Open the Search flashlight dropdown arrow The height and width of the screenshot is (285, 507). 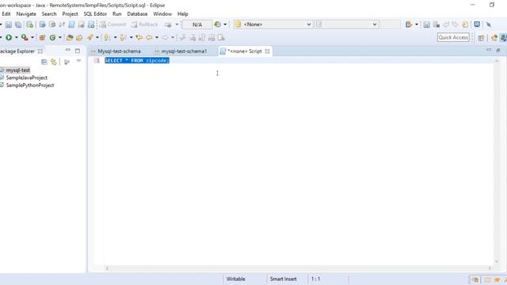coord(97,38)
